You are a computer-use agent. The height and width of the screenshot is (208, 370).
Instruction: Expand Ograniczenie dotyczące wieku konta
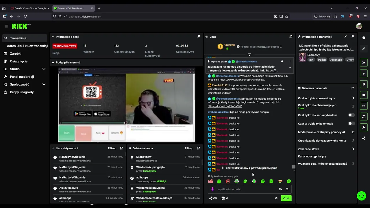point(353,140)
